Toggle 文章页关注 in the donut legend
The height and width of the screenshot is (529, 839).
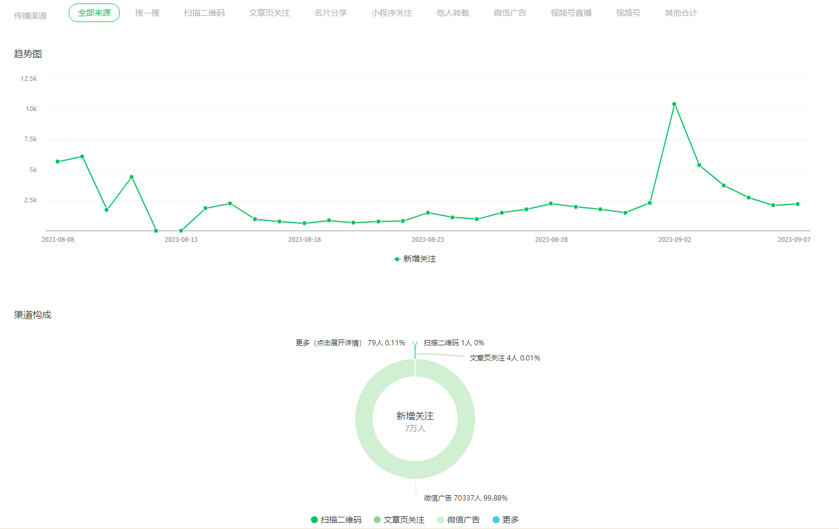click(x=399, y=520)
